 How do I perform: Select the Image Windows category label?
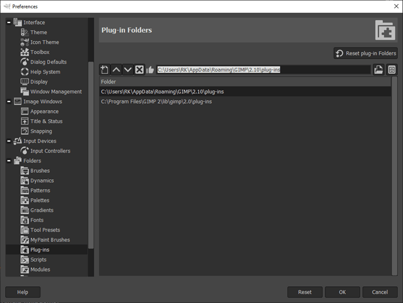tap(43, 101)
